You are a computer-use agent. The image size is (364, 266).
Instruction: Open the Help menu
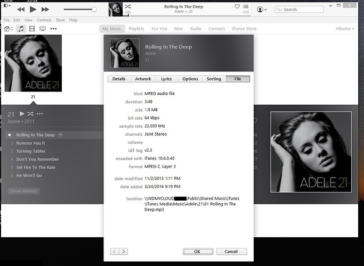point(73,20)
